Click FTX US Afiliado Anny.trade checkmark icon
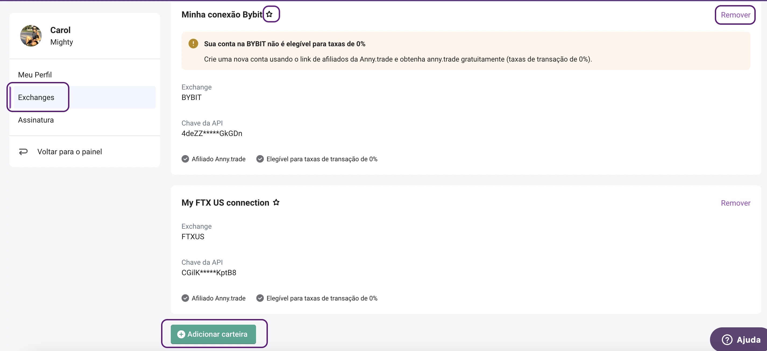This screenshot has height=351, width=767. 185,298
